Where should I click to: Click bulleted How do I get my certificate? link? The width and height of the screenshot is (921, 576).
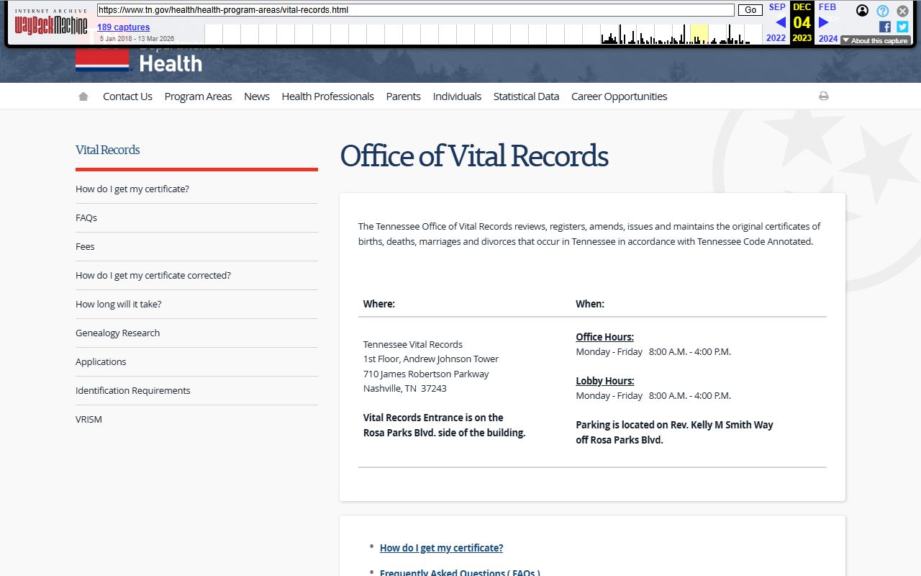coord(441,548)
